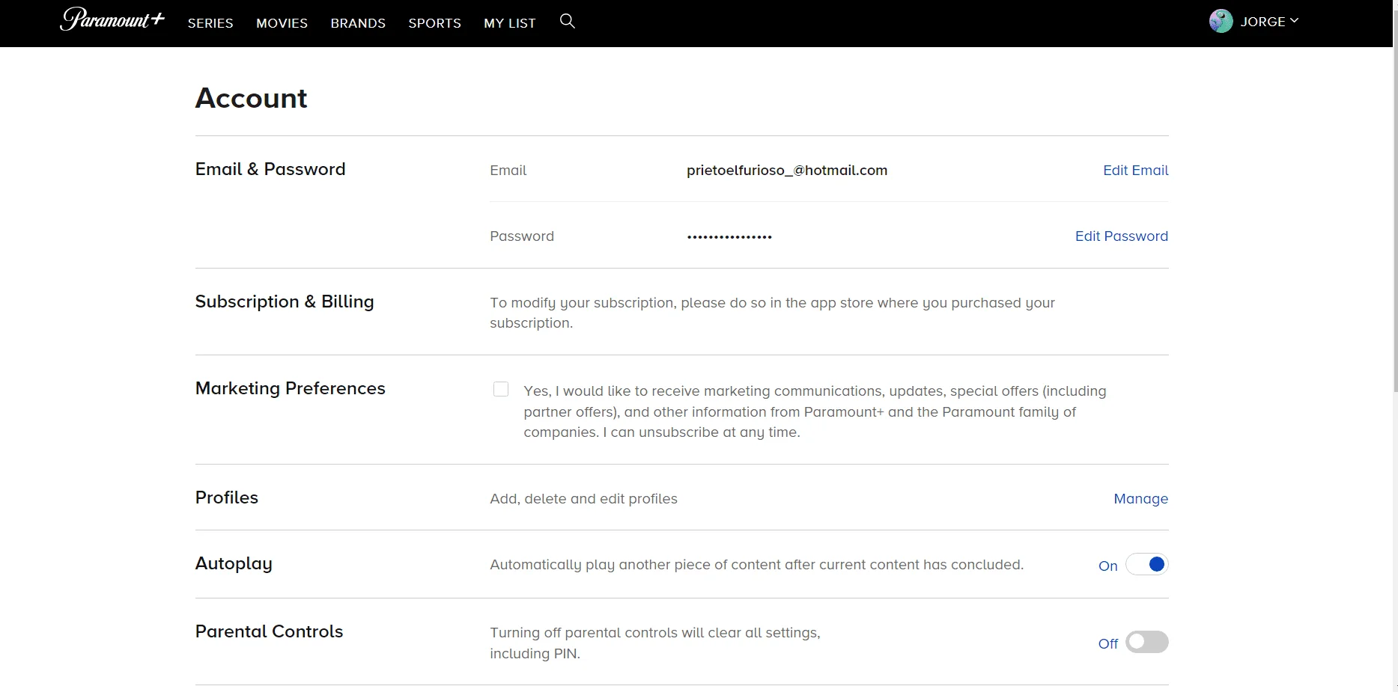
Task: Go to MOVIES section
Action: pos(282,23)
